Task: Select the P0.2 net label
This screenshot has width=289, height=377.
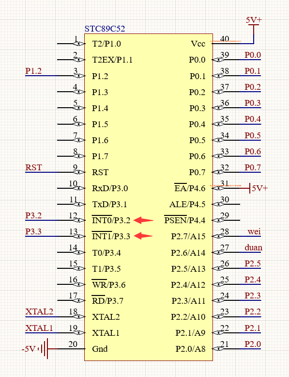Action: pos(253,87)
